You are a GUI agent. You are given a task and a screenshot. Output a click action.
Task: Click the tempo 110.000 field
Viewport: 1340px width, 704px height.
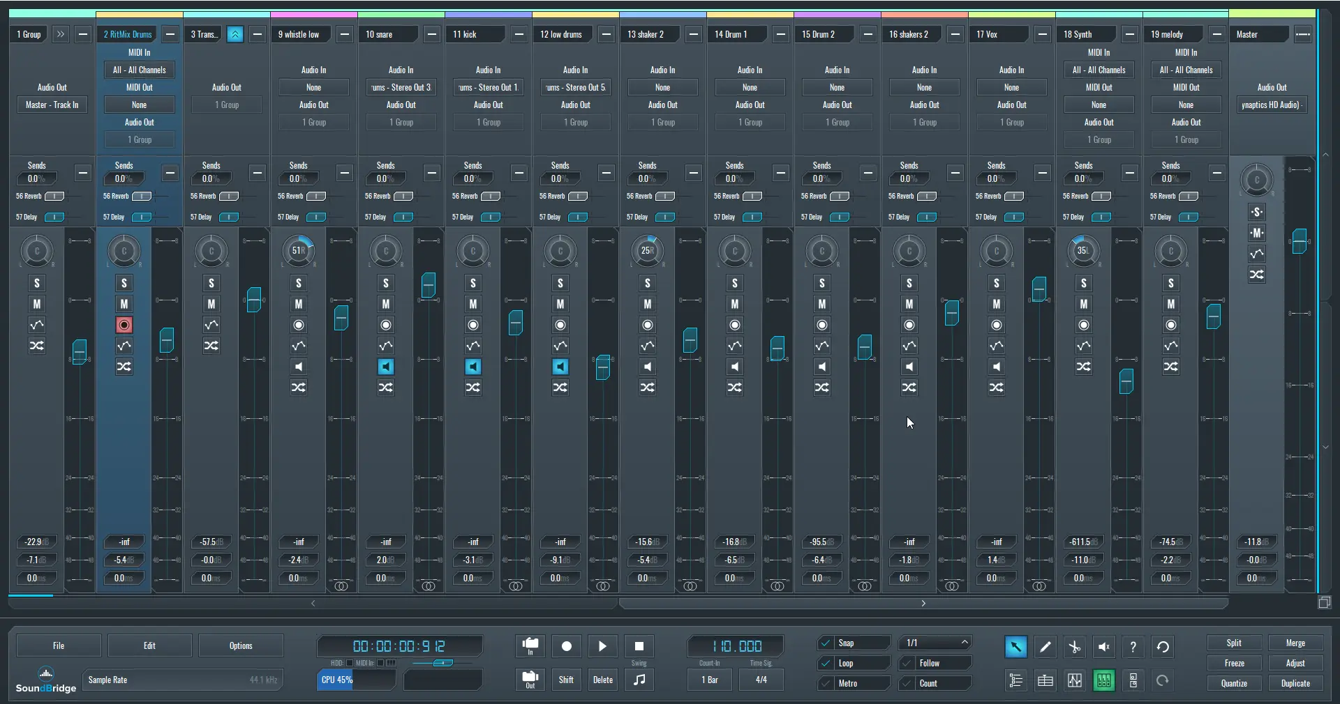coord(736,646)
